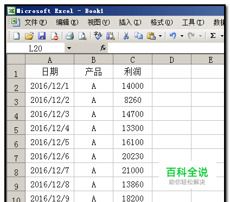Open the 格式(O) menu
Image resolution: width=230 pixels, height=202 pixels.
(x=162, y=22)
